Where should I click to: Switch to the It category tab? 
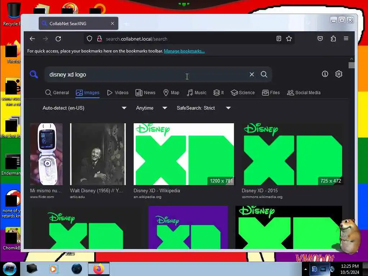pos(218,92)
